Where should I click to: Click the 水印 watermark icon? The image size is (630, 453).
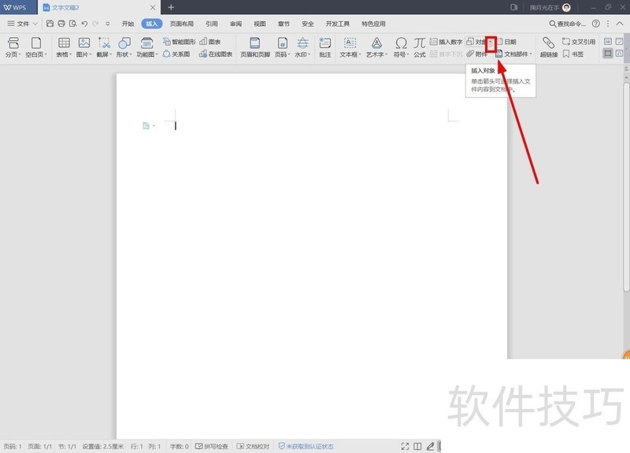pyautogui.click(x=302, y=43)
